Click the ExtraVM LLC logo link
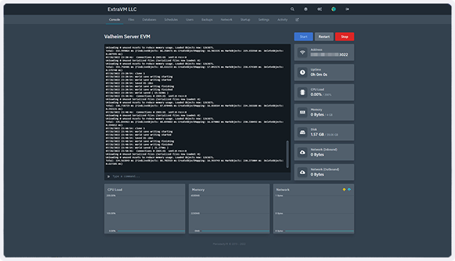455x261 pixels. [x=122, y=9]
